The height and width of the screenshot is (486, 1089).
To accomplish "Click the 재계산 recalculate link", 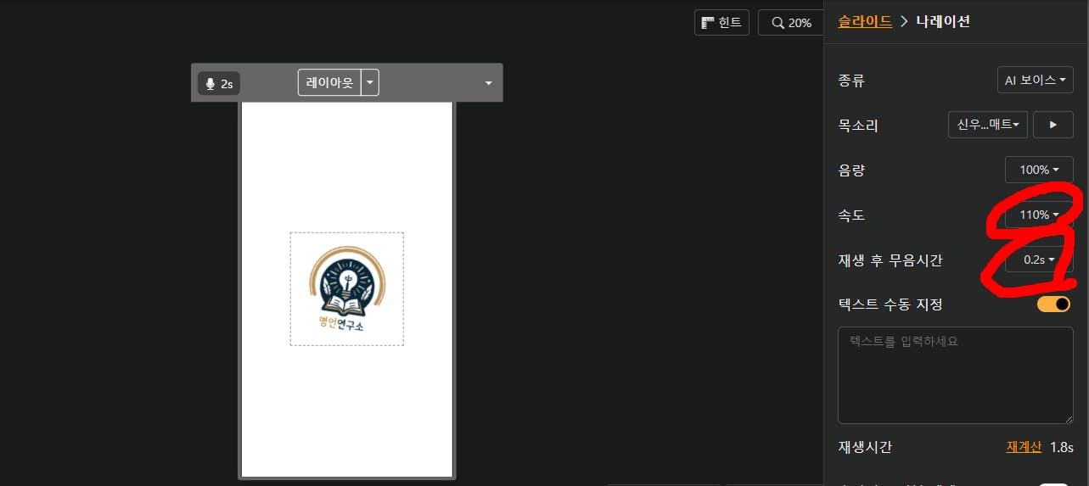I will point(1024,447).
